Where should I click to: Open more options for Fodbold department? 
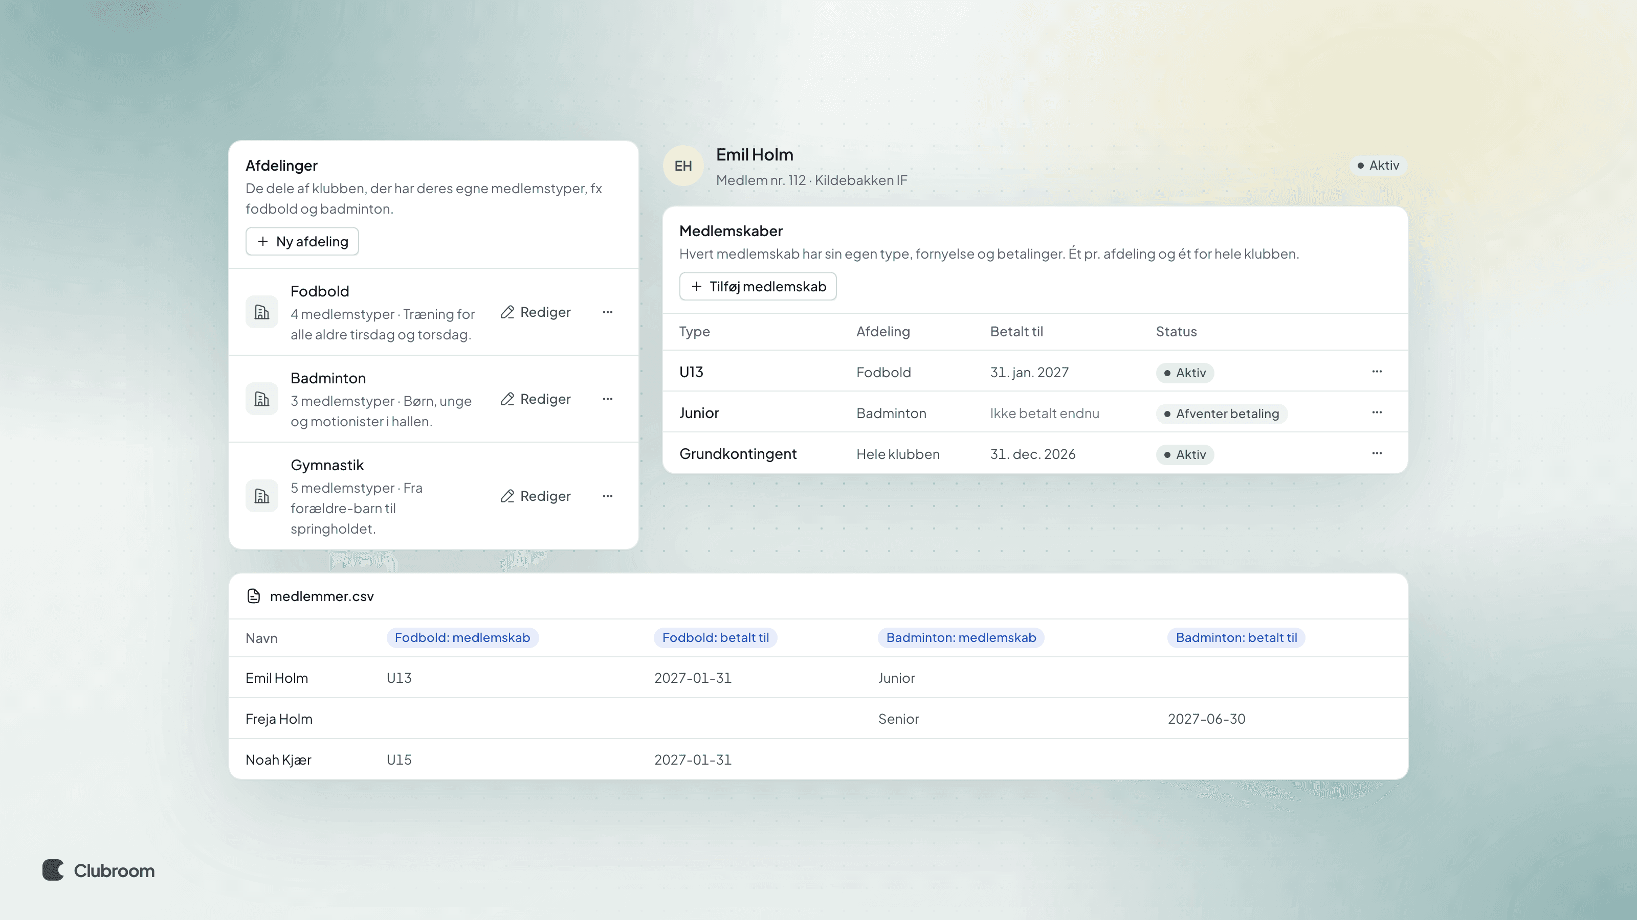pyautogui.click(x=608, y=312)
